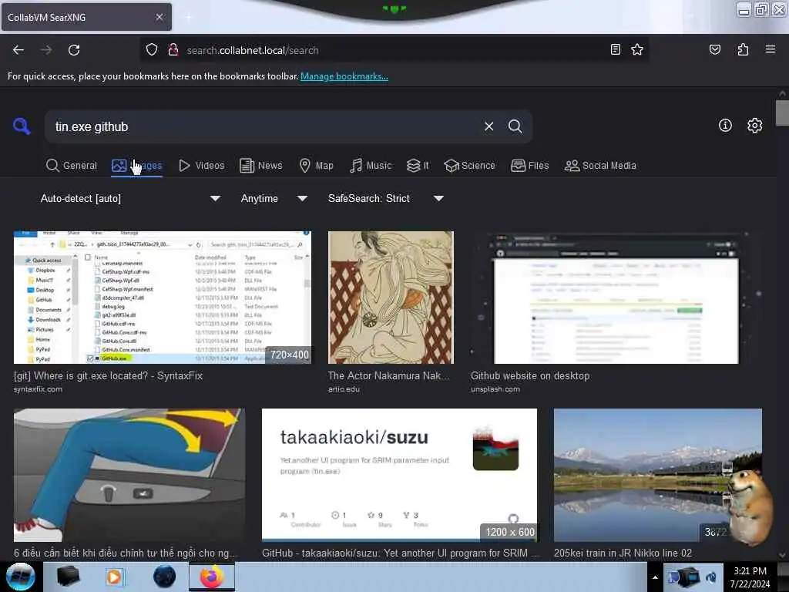Click the page vertical scrollbar thumb
789x592 pixels.
[782, 113]
